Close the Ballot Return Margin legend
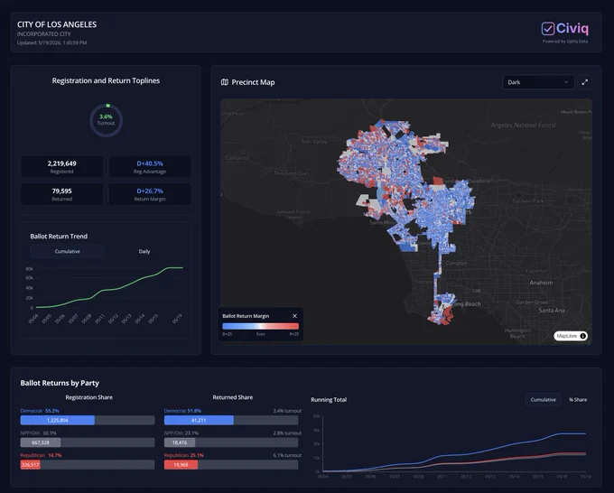Image resolution: width=614 pixels, height=493 pixels. coord(294,316)
